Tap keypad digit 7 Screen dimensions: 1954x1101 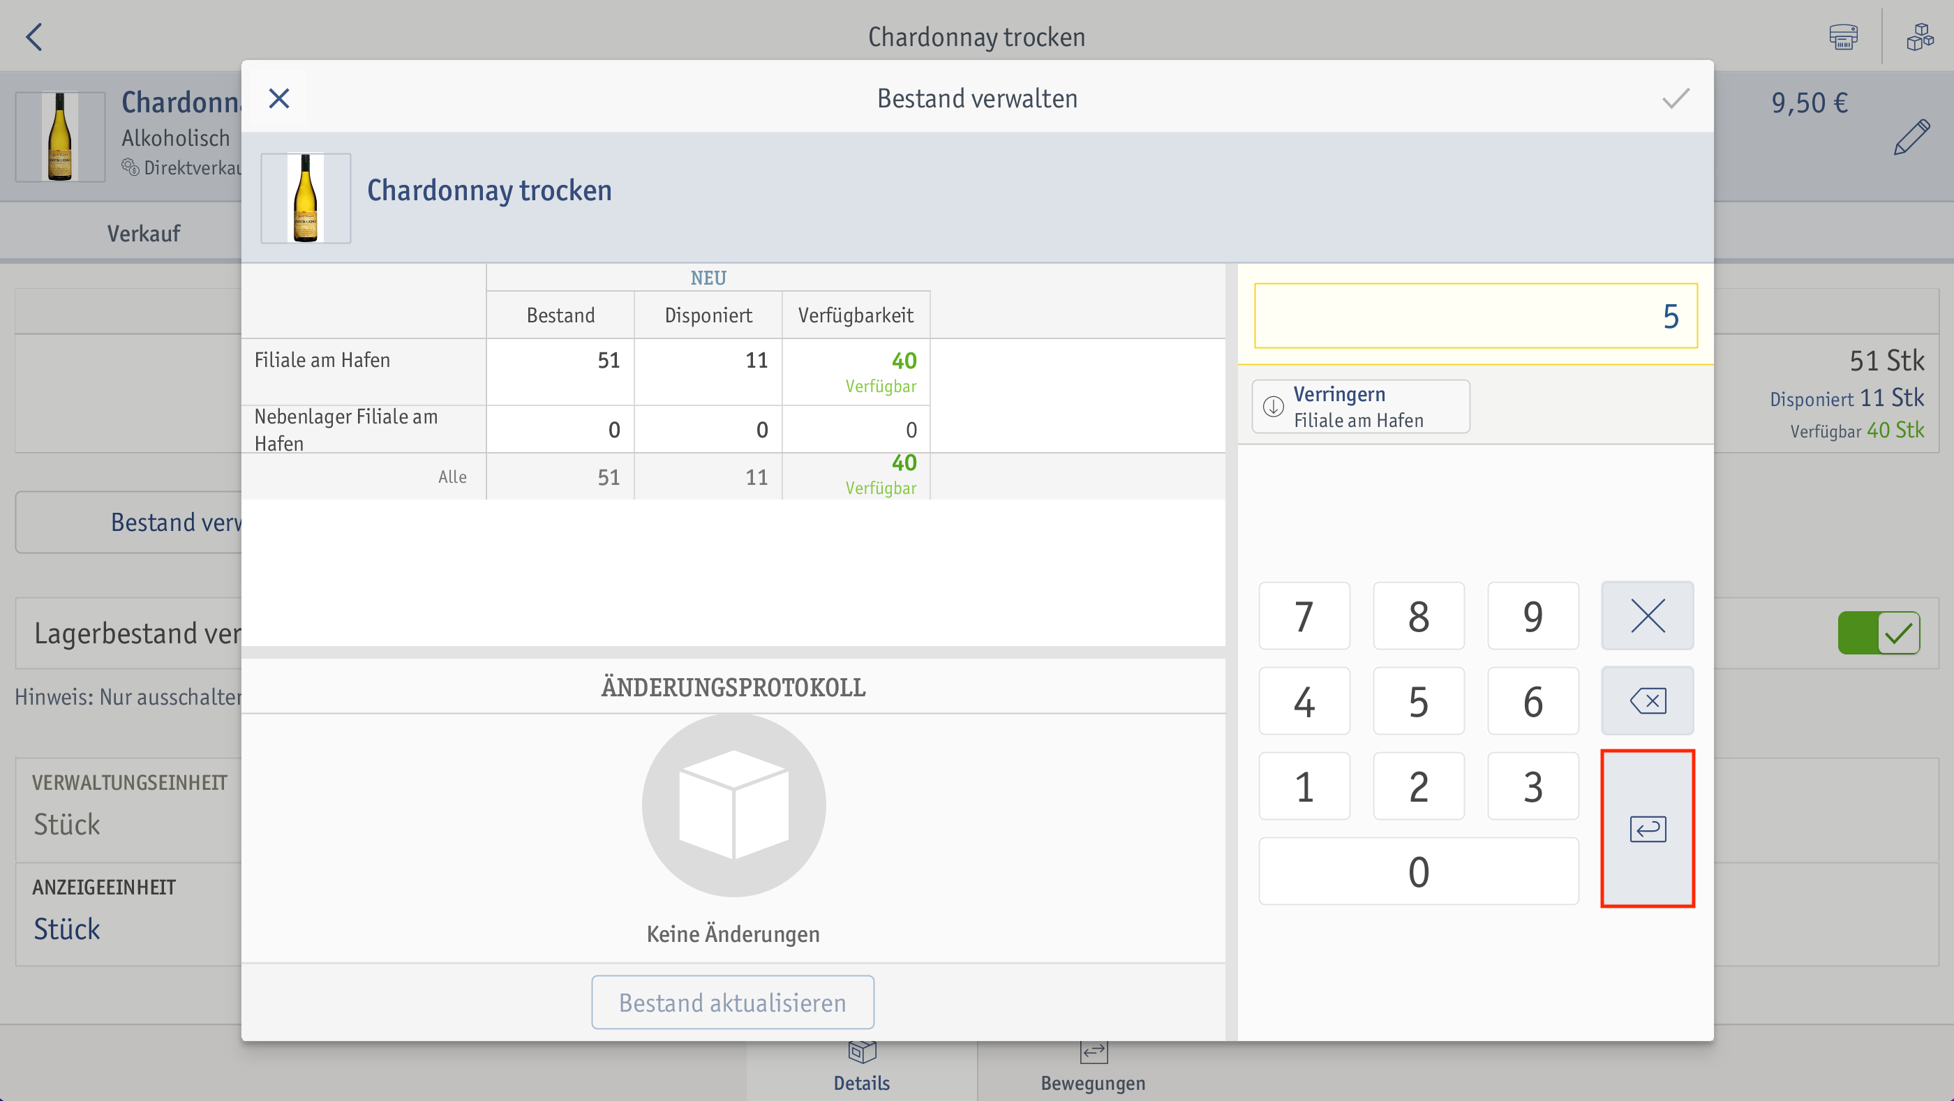(x=1304, y=615)
